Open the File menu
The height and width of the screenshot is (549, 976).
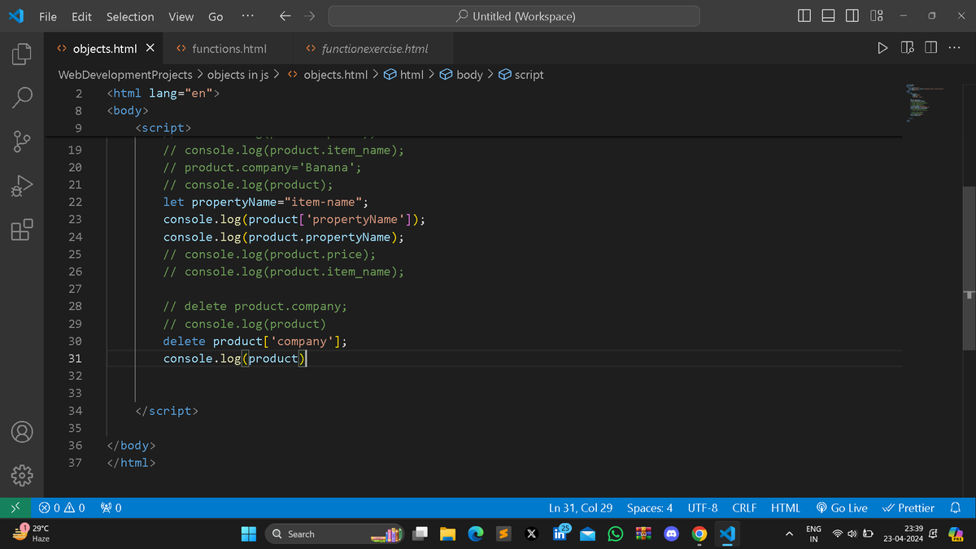click(48, 16)
